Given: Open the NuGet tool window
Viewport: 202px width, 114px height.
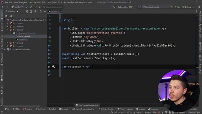Looking at the screenshot, I should pos(52,109).
